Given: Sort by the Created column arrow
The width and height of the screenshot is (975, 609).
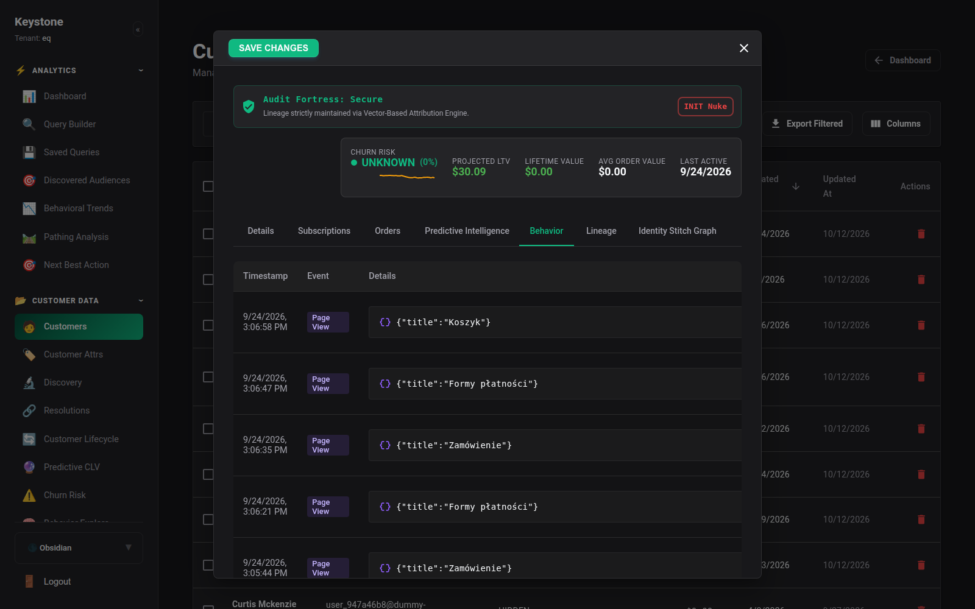Looking at the screenshot, I should pyautogui.click(x=796, y=186).
